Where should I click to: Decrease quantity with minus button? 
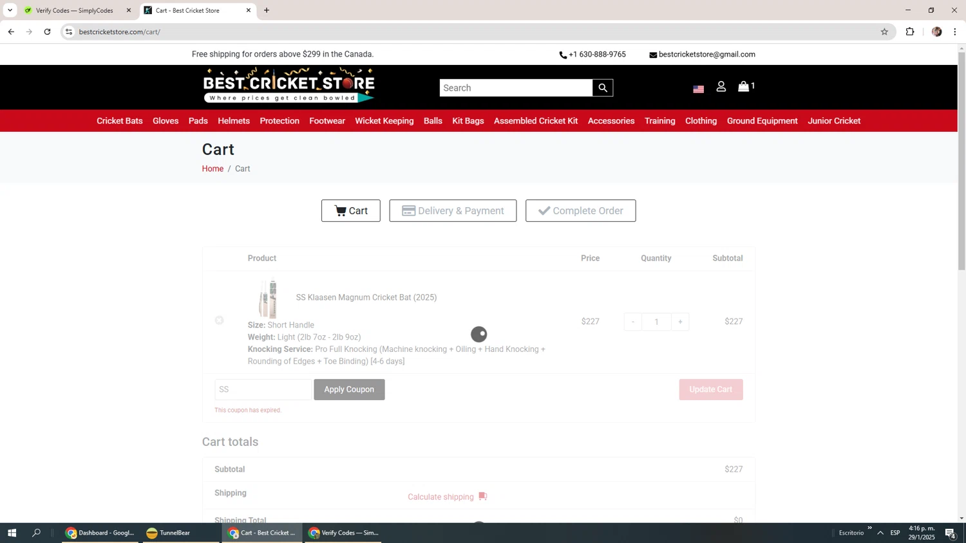pos(633,322)
